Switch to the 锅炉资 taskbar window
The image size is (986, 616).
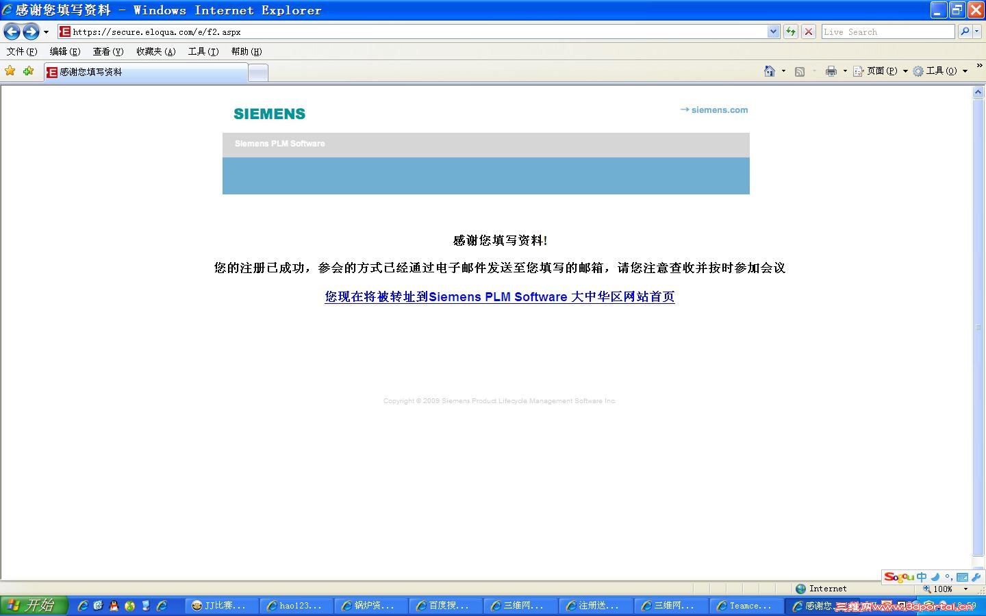tap(372, 606)
